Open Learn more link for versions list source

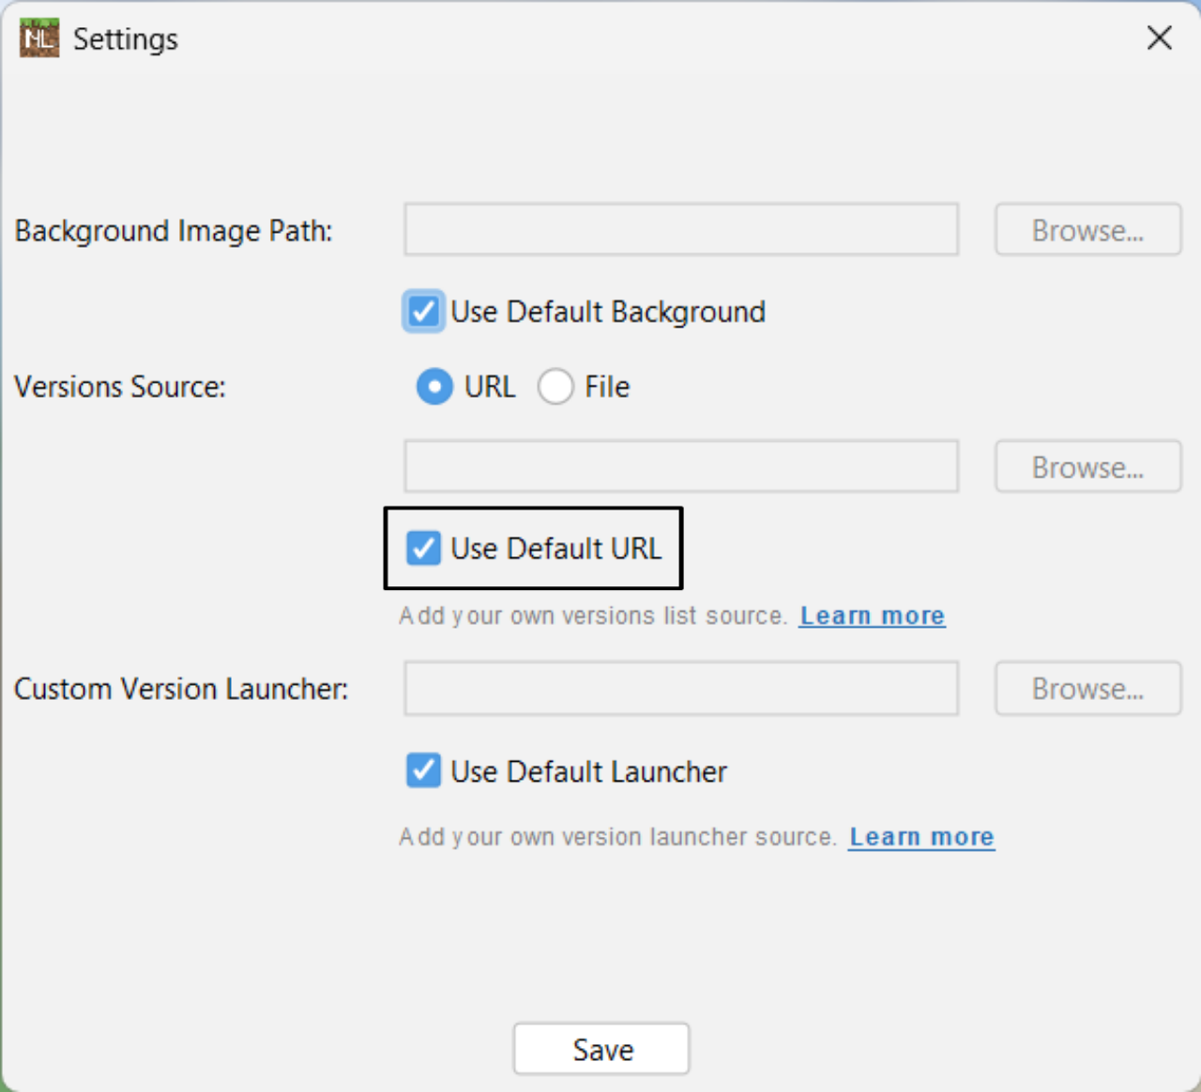pos(872,615)
